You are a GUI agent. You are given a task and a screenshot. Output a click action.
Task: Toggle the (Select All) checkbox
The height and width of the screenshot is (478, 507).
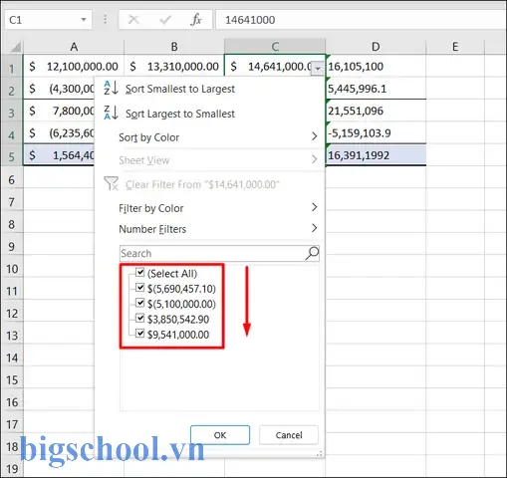coord(140,272)
